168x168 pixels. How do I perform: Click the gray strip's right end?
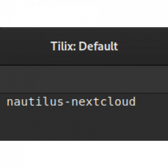pyautogui.click(x=161, y=79)
